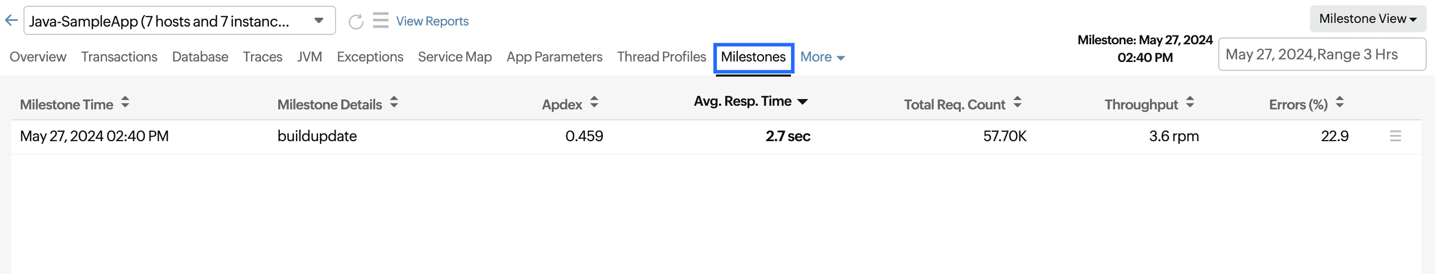Screen dimensions: 1435x274
Task: Expand the More tabs dropdown
Action: [x=822, y=57]
